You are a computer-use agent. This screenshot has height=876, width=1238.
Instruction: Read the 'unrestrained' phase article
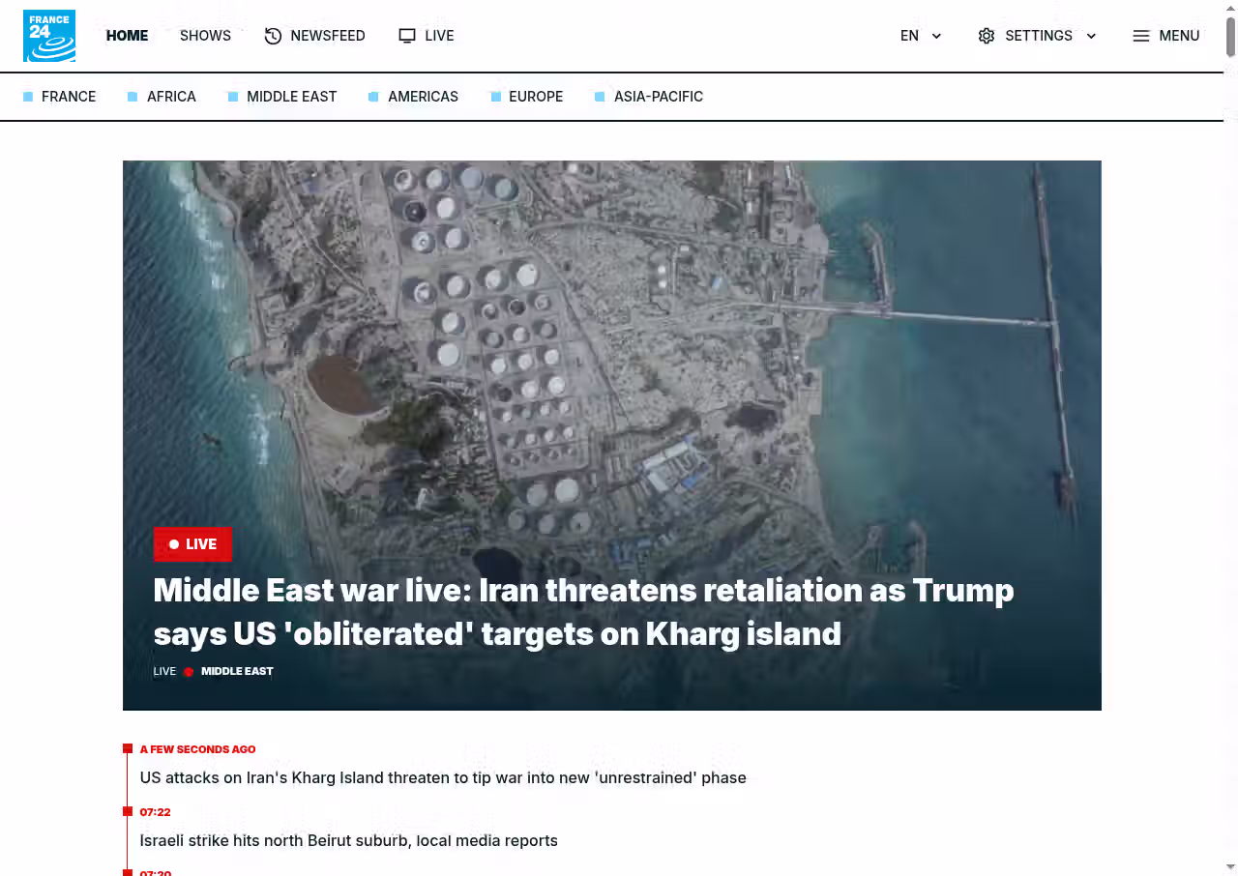(443, 777)
